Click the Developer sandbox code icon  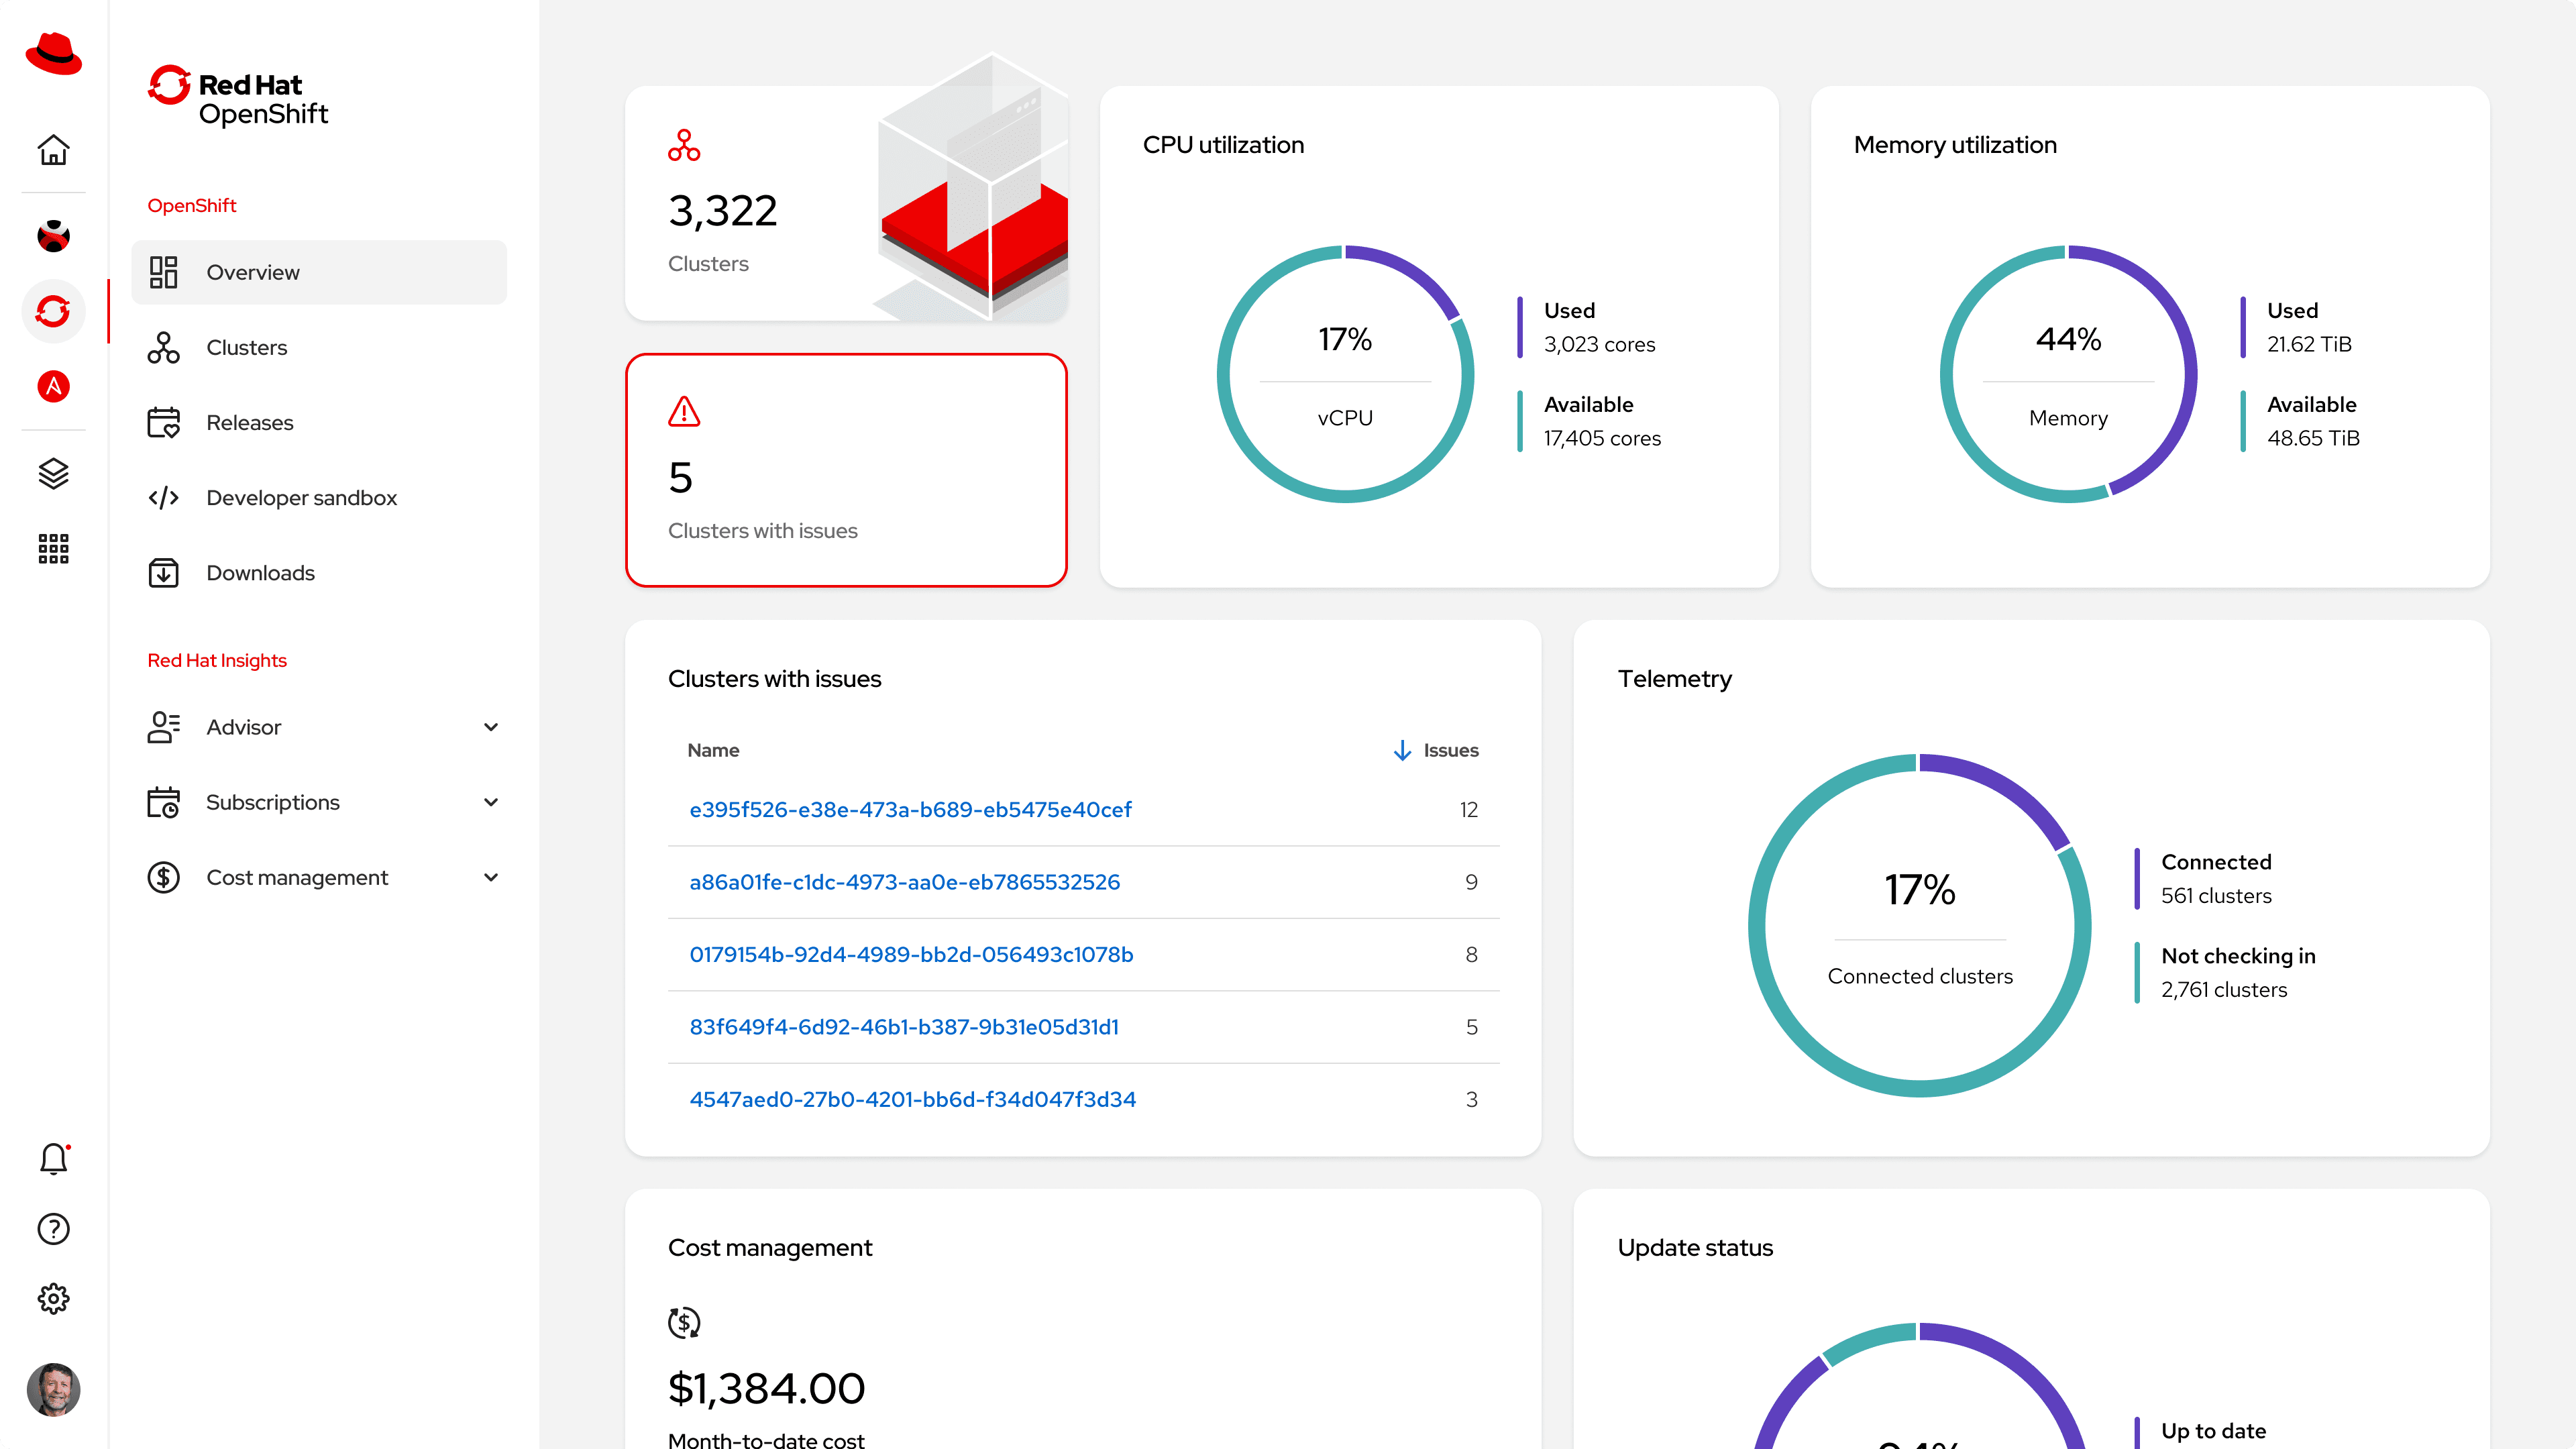pos(163,497)
